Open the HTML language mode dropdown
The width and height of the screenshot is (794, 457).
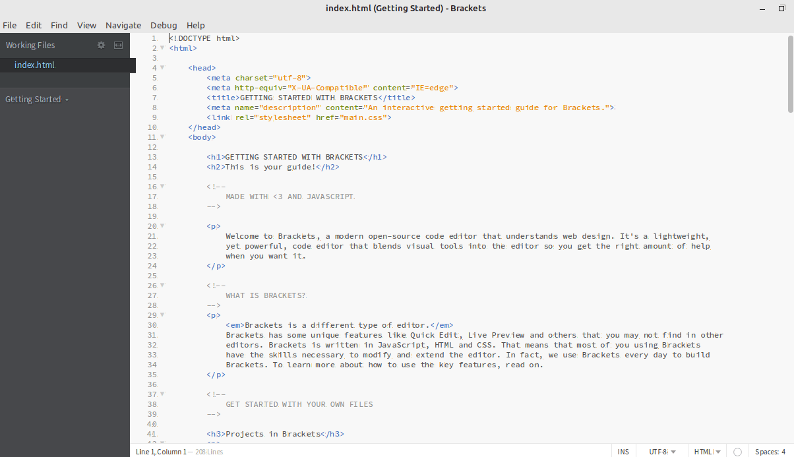point(706,452)
